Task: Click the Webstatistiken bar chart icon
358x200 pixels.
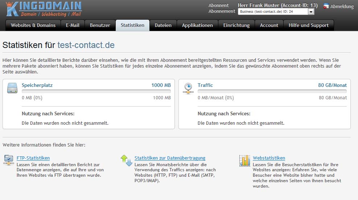Action: (x=244, y=160)
